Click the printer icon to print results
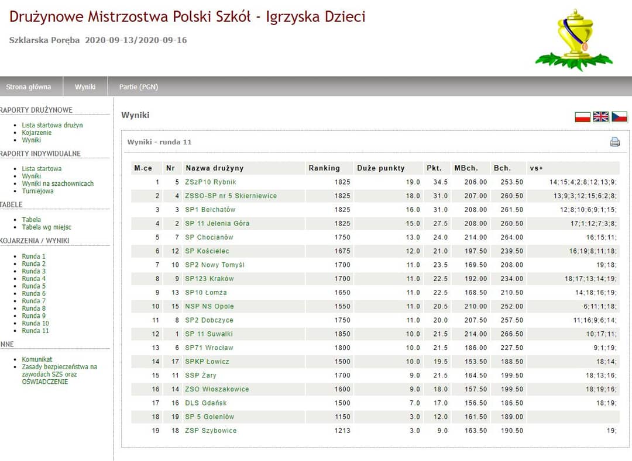 pyautogui.click(x=614, y=141)
